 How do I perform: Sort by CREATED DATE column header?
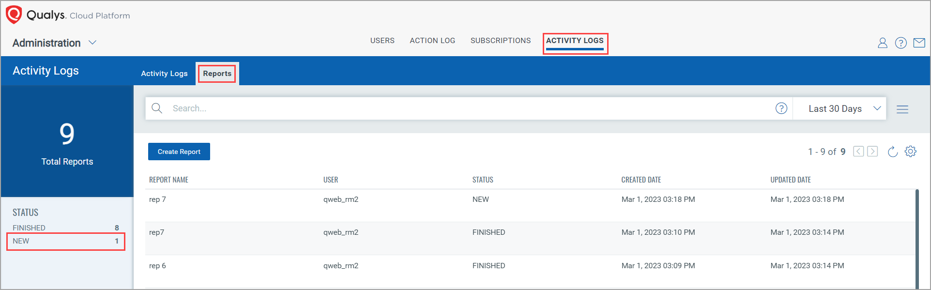pyautogui.click(x=641, y=180)
